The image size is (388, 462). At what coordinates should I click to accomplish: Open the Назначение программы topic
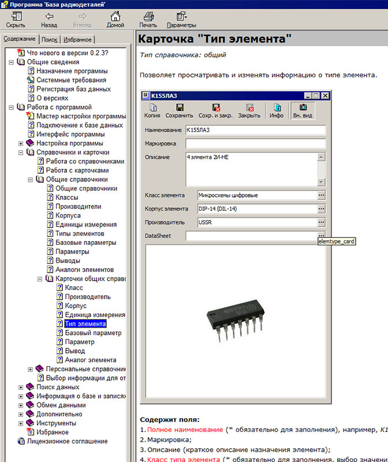point(72,71)
